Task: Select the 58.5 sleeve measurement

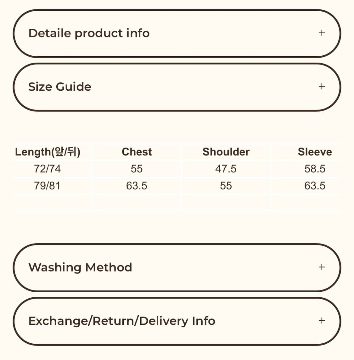Action: 315,169
